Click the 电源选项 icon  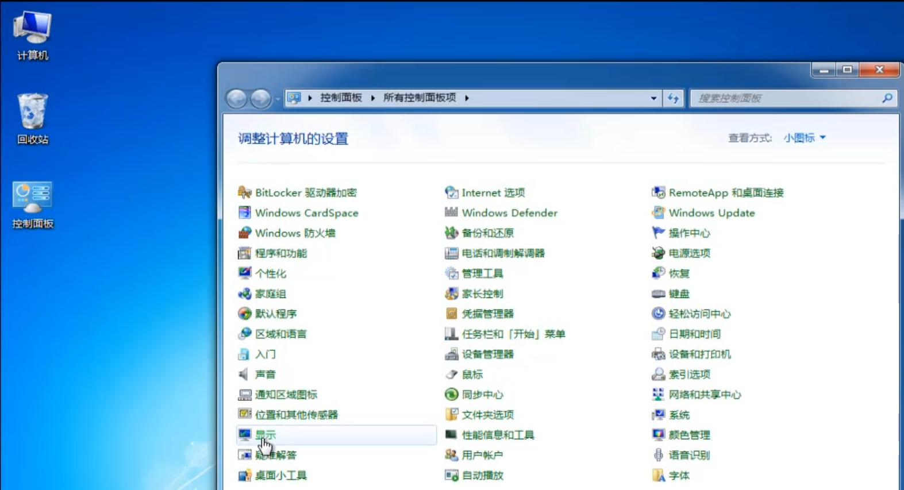[x=658, y=253]
